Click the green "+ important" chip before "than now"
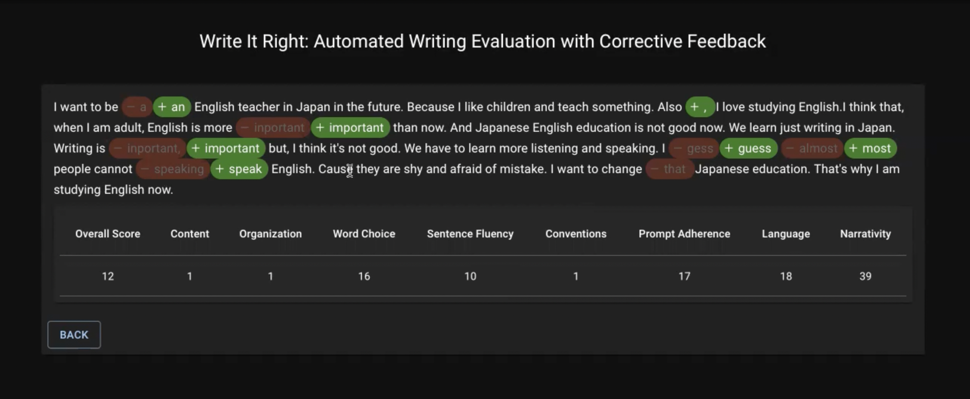 click(350, 128)
